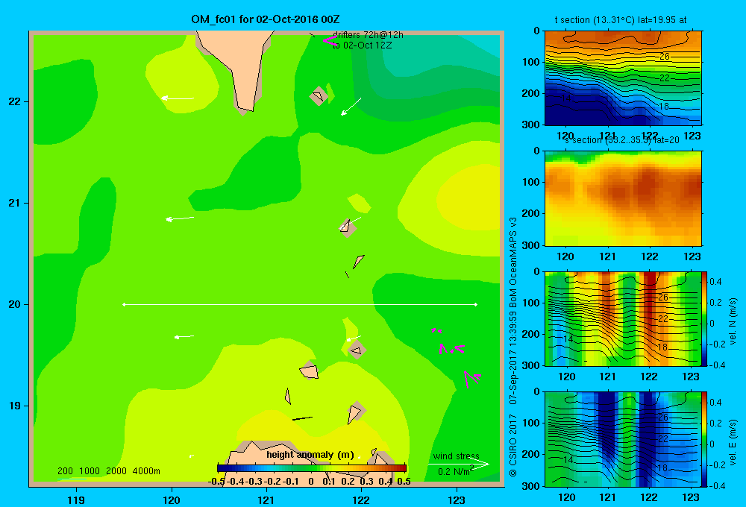The width and height of the screenshot is (746, 507).
Task: Click the vel. E color scale bar
Action: [x=705, y=438]
